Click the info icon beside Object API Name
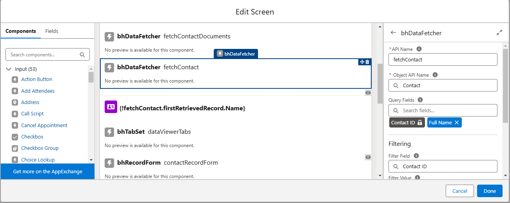Image resolution: width=510 pixels, height=203 pixels. (x=435, y=75)
